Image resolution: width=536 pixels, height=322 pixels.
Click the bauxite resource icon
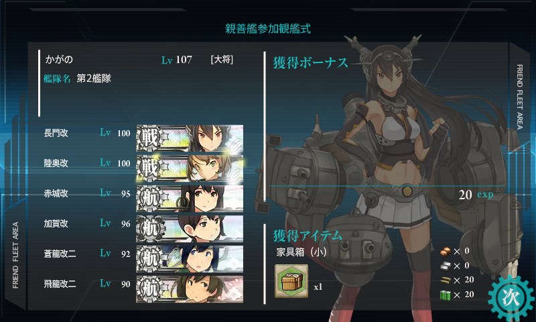point(445,252)
